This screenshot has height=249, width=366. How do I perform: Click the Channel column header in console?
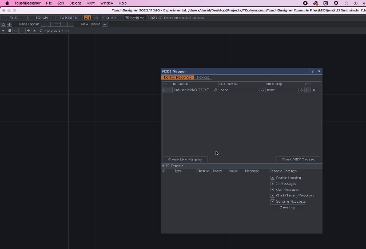click(202, 171)
